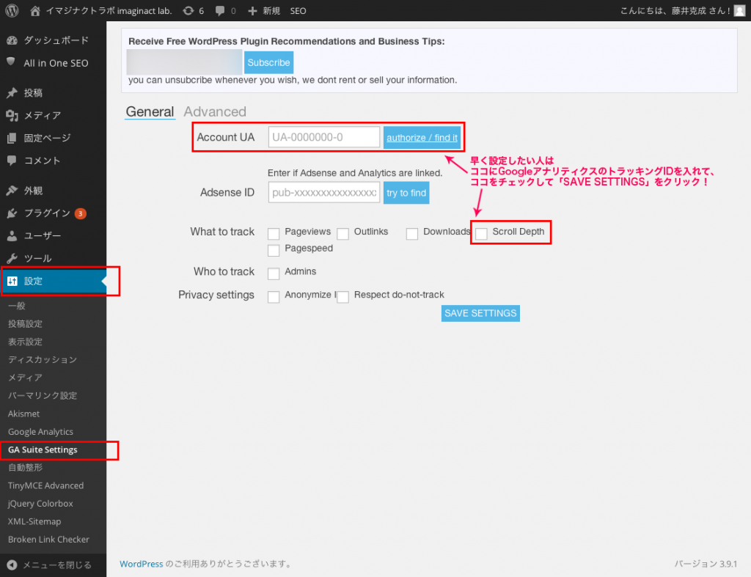Click the home icon beside the site name
The height and width of the screenshot is (577, 751).
(35, 10)
